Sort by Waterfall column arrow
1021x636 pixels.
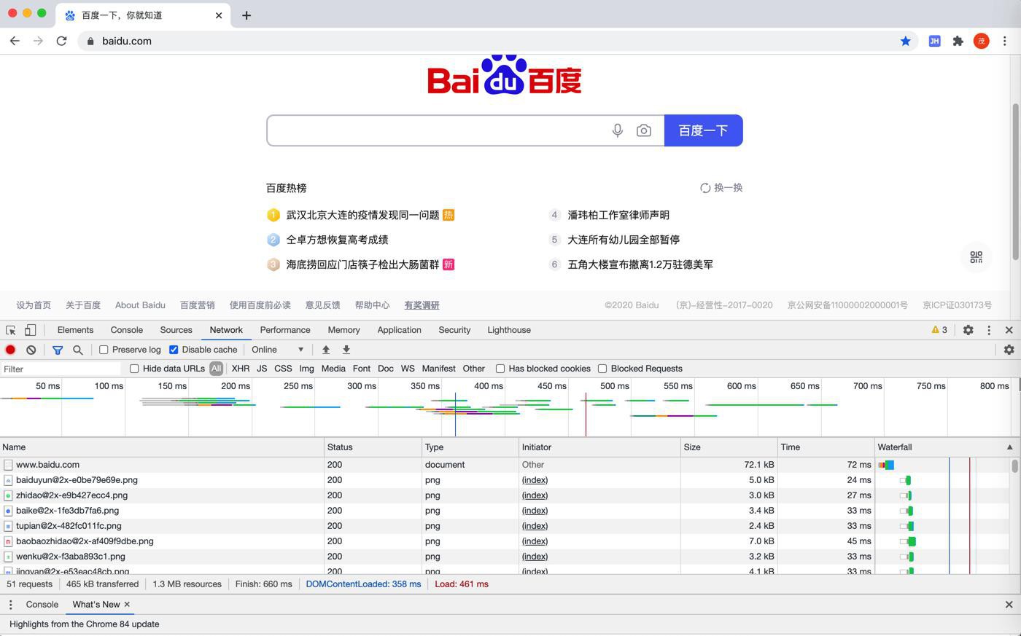point(1009,447)
